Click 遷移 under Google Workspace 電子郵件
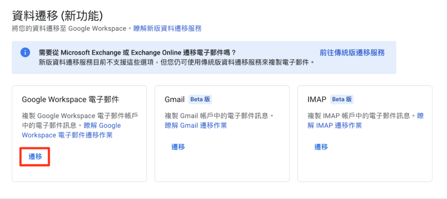The image size is (447, 199). pyautogui.click(x=35, y=157)
